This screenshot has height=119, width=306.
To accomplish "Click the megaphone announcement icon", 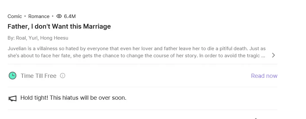I will tap(13, 98).
